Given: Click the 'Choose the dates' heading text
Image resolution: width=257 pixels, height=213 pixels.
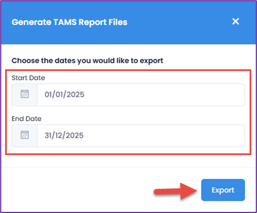Looking at the screenshot, I should coord(87,61).
